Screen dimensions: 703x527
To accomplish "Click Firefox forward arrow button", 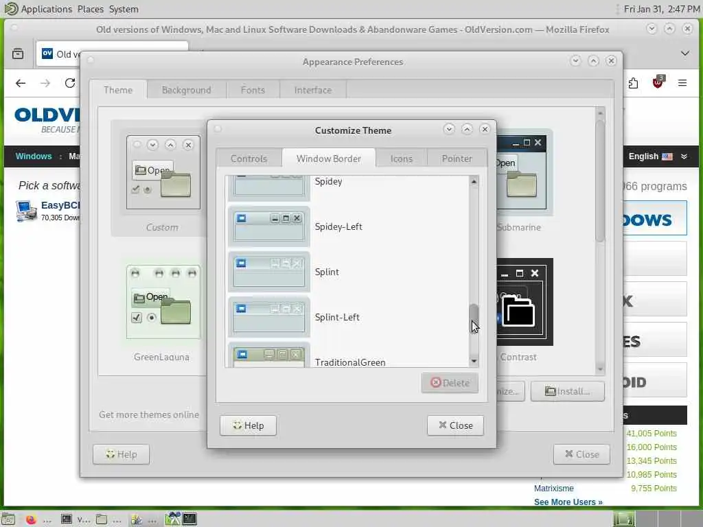I will (x=45, y=83).
